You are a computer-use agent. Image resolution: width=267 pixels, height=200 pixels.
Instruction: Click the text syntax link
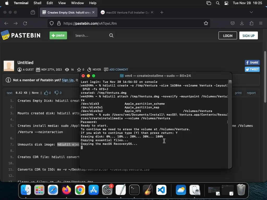(10, 93)
